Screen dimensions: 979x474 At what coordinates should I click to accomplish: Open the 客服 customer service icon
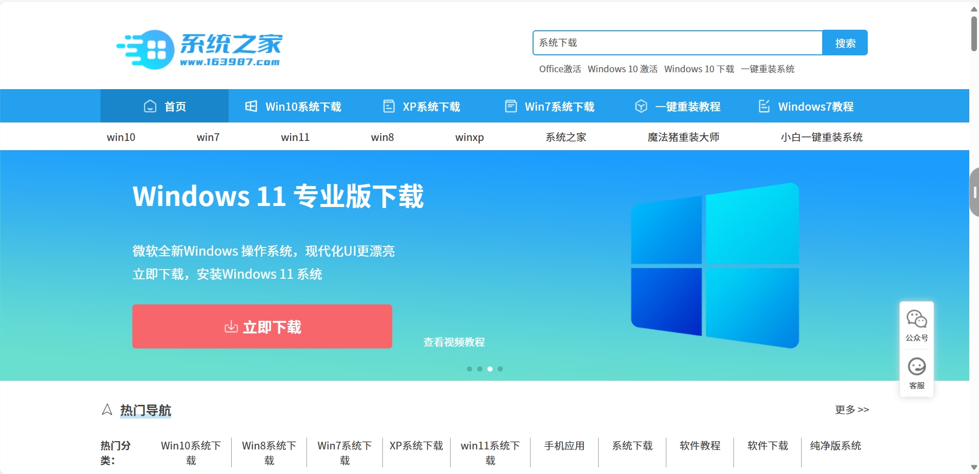(916, 367)
